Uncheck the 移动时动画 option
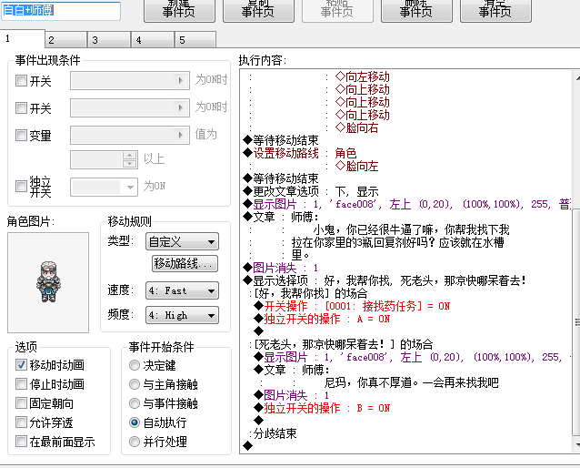The width and height of the screenshot is (580, 468). point(21,364)
